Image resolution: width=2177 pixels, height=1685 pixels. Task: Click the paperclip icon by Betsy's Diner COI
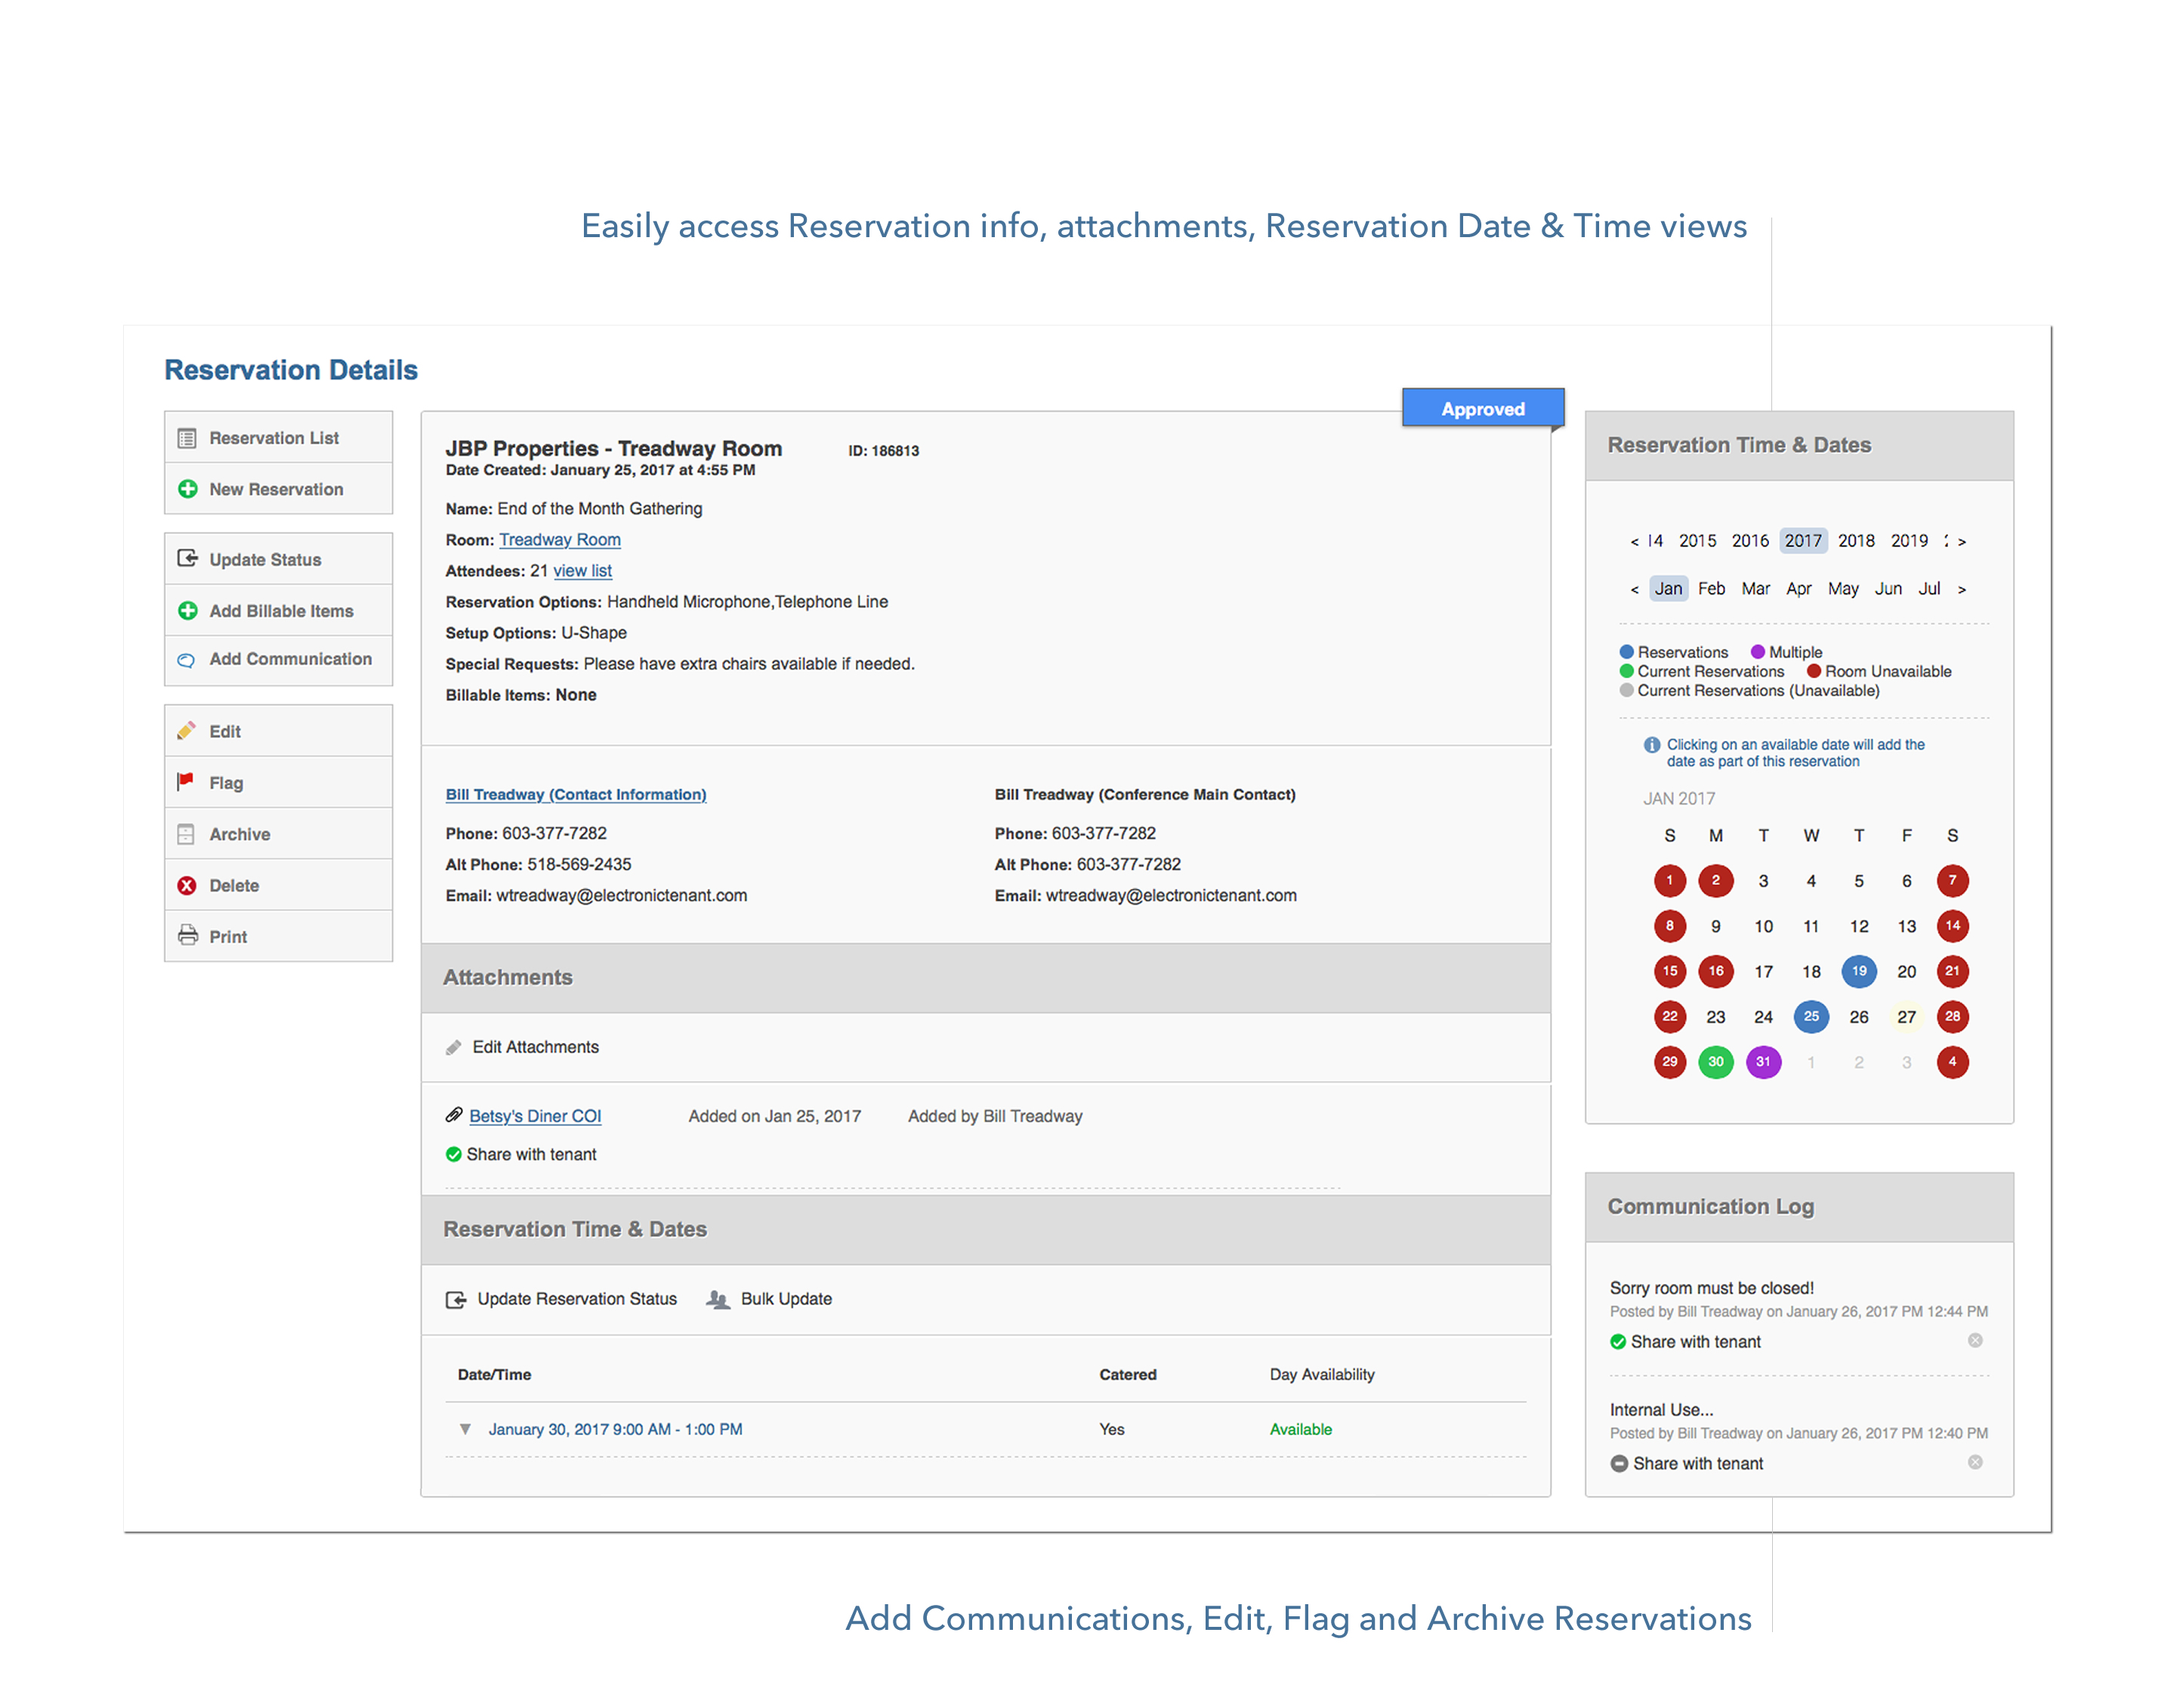(x=453, y=1115)
